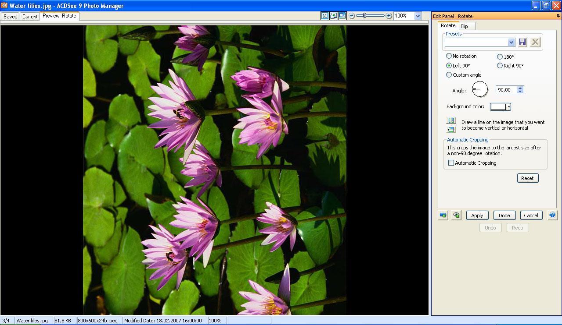Click the help question mark icon

(x=553, y=215)
